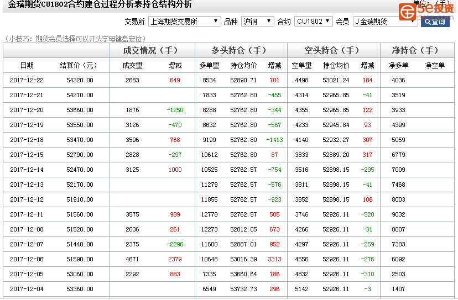458x300 pixels.
Task: Click settlement price 54270.00
Action: [80, 95]
